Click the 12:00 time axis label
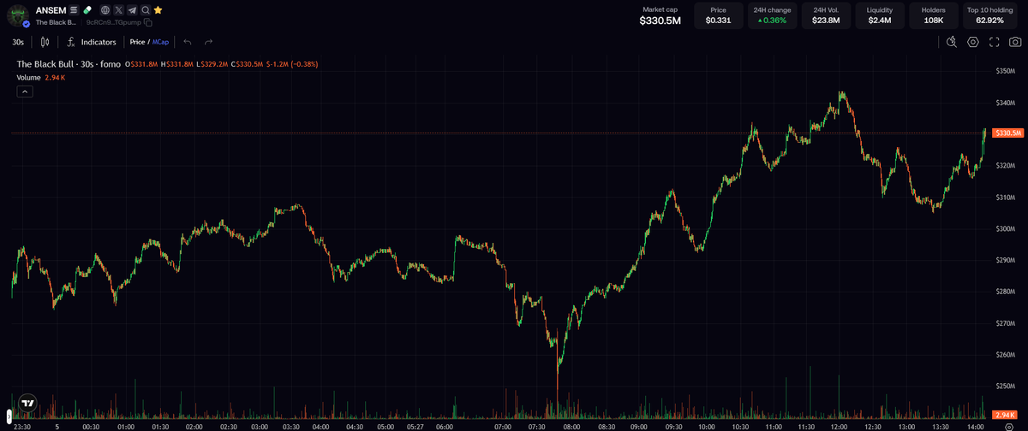The height and width of the screenshot is (431, 1028). click(x=839, y=425)
